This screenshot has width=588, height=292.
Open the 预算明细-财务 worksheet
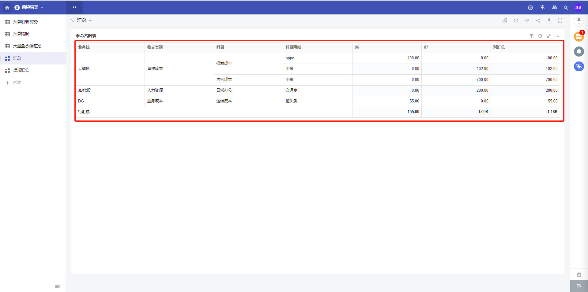pyautogui.click(x=25, y=22)
